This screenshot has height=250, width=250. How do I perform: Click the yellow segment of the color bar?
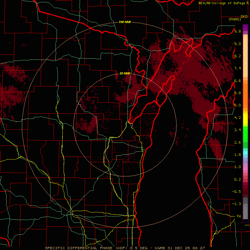pos(245,119)
